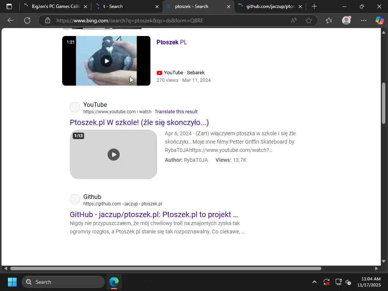
Task: Click the github.com › jaczup › ptoszek.pl URL
Action: click(123, 204)
